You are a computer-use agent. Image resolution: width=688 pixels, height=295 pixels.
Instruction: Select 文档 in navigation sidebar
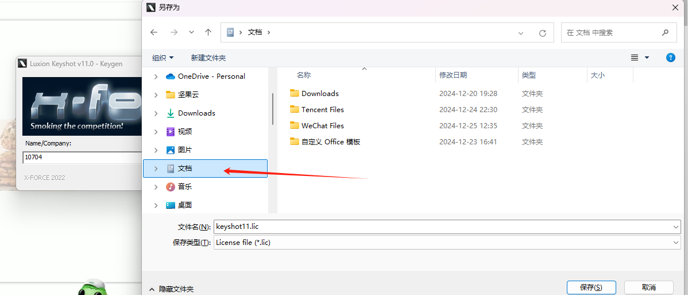pyautogui.click(x=206, y=168)
